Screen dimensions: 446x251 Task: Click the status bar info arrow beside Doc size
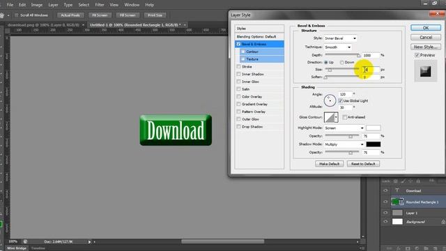click(x=89, y=242)
